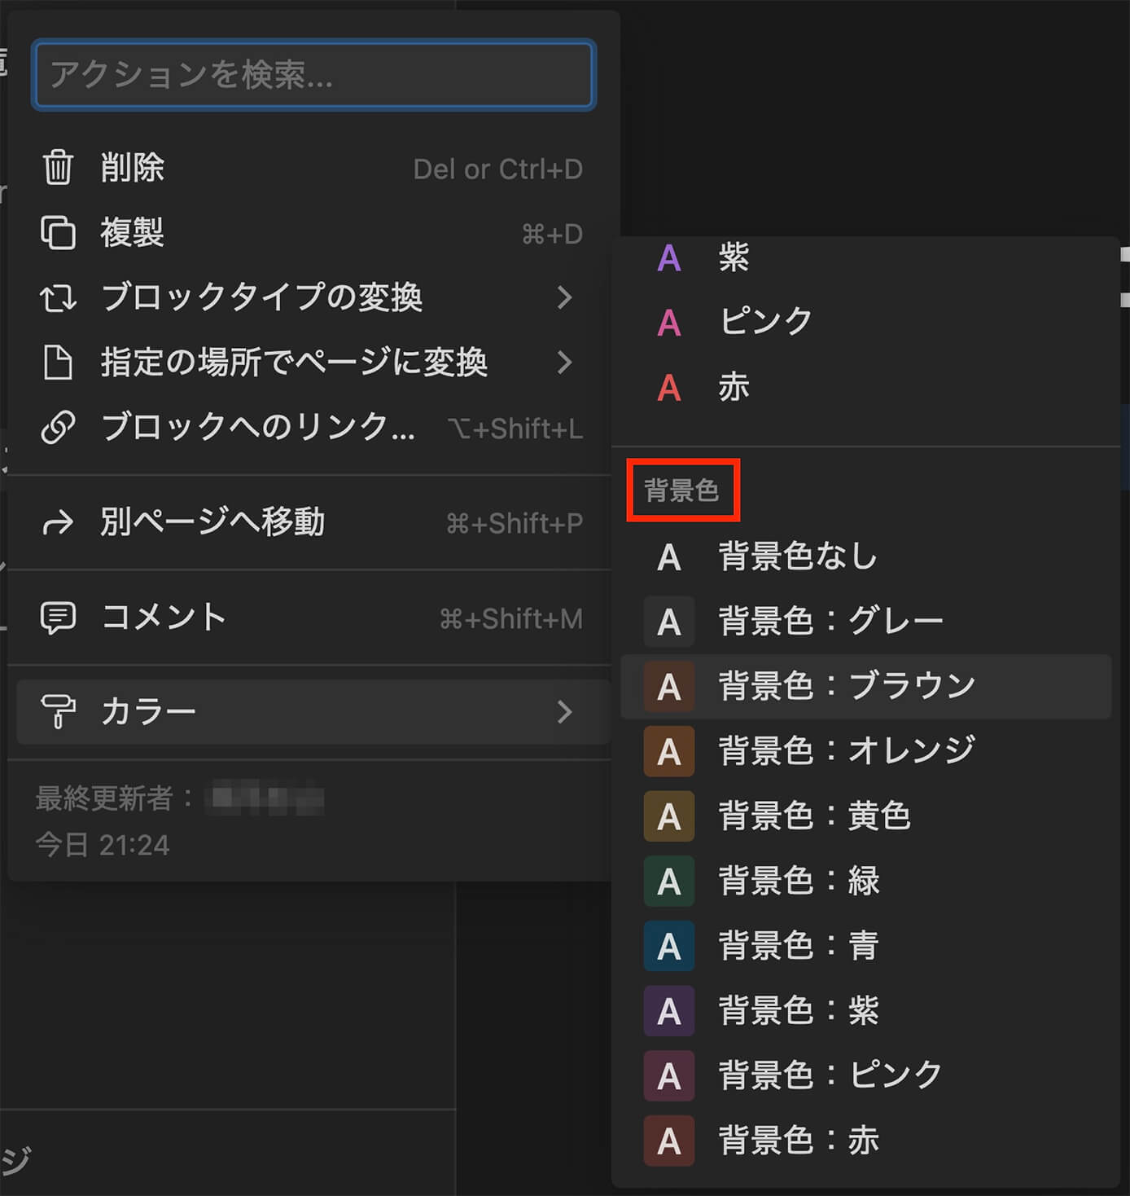Image resolution: width=1130 pixels, height=1196 pixels.
Task: Select the 削除 menu entry
Action: tap(311, 168)
